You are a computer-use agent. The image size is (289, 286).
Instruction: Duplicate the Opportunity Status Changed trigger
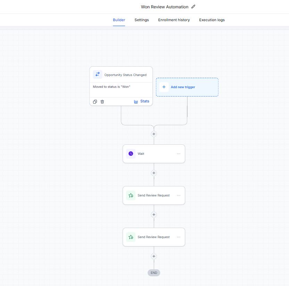click(95, 102)
